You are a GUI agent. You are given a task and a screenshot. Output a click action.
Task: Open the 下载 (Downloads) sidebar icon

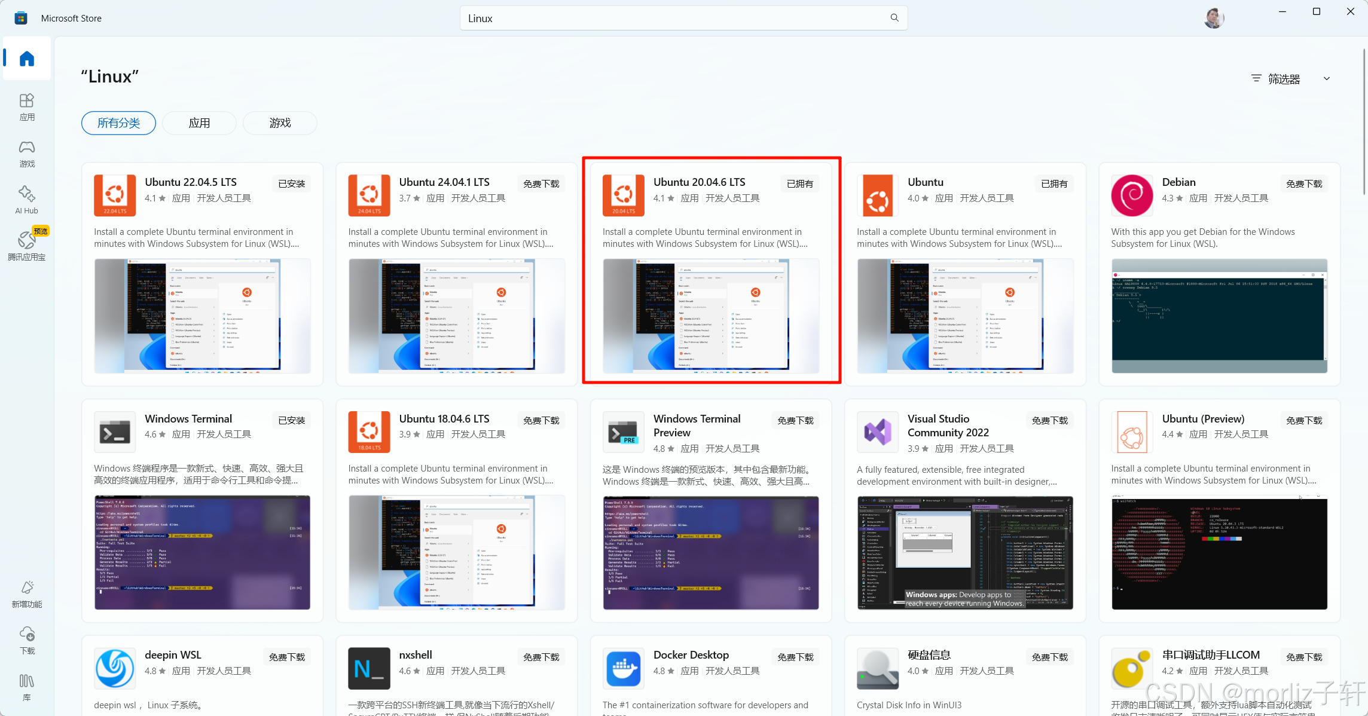point(27,641)
